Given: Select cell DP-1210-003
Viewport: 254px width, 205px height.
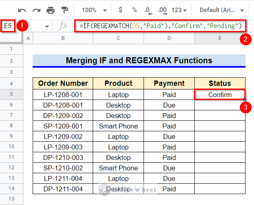Looking at the screenshot, I should [x=63, y=157].
